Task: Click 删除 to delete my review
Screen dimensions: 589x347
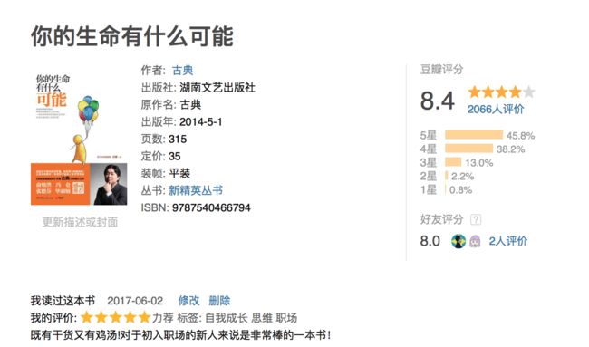Action: click(x=219, y=301)
